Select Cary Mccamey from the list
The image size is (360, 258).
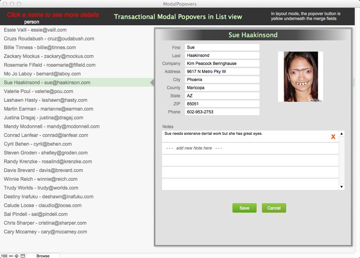tap(45, 232)
